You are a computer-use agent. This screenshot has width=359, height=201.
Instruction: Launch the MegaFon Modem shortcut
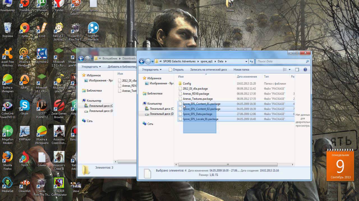tap(8, 135)
